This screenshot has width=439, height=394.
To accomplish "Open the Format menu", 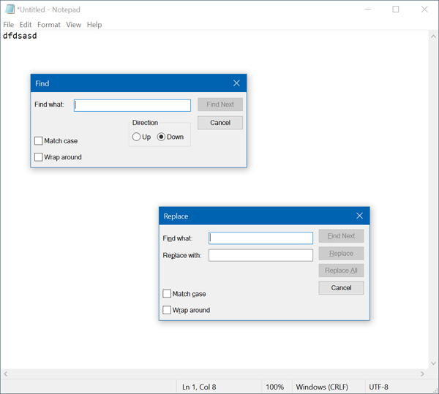I will [49, 25].
